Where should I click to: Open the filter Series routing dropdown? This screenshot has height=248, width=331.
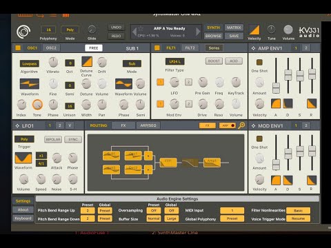tap(214, 48)
